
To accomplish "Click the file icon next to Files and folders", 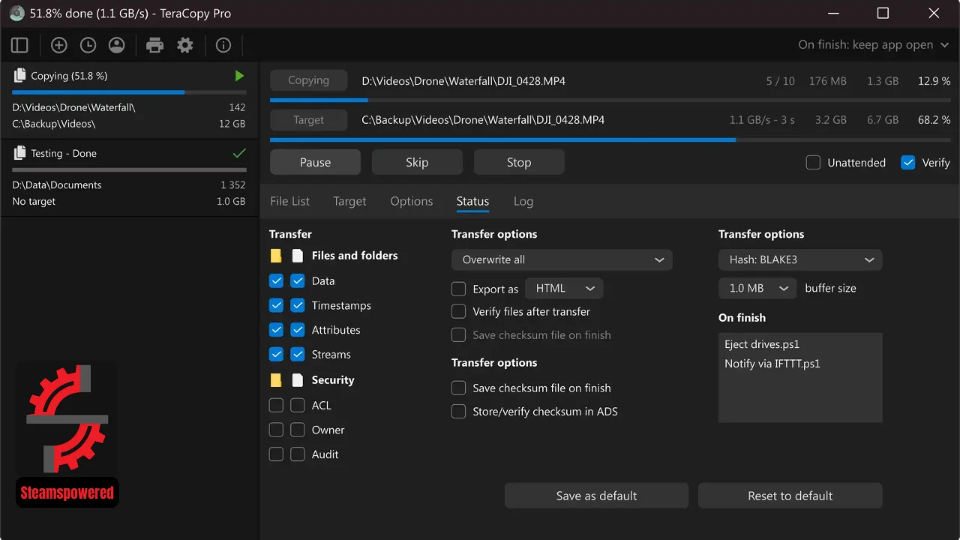I will click(x=298, y=256).
